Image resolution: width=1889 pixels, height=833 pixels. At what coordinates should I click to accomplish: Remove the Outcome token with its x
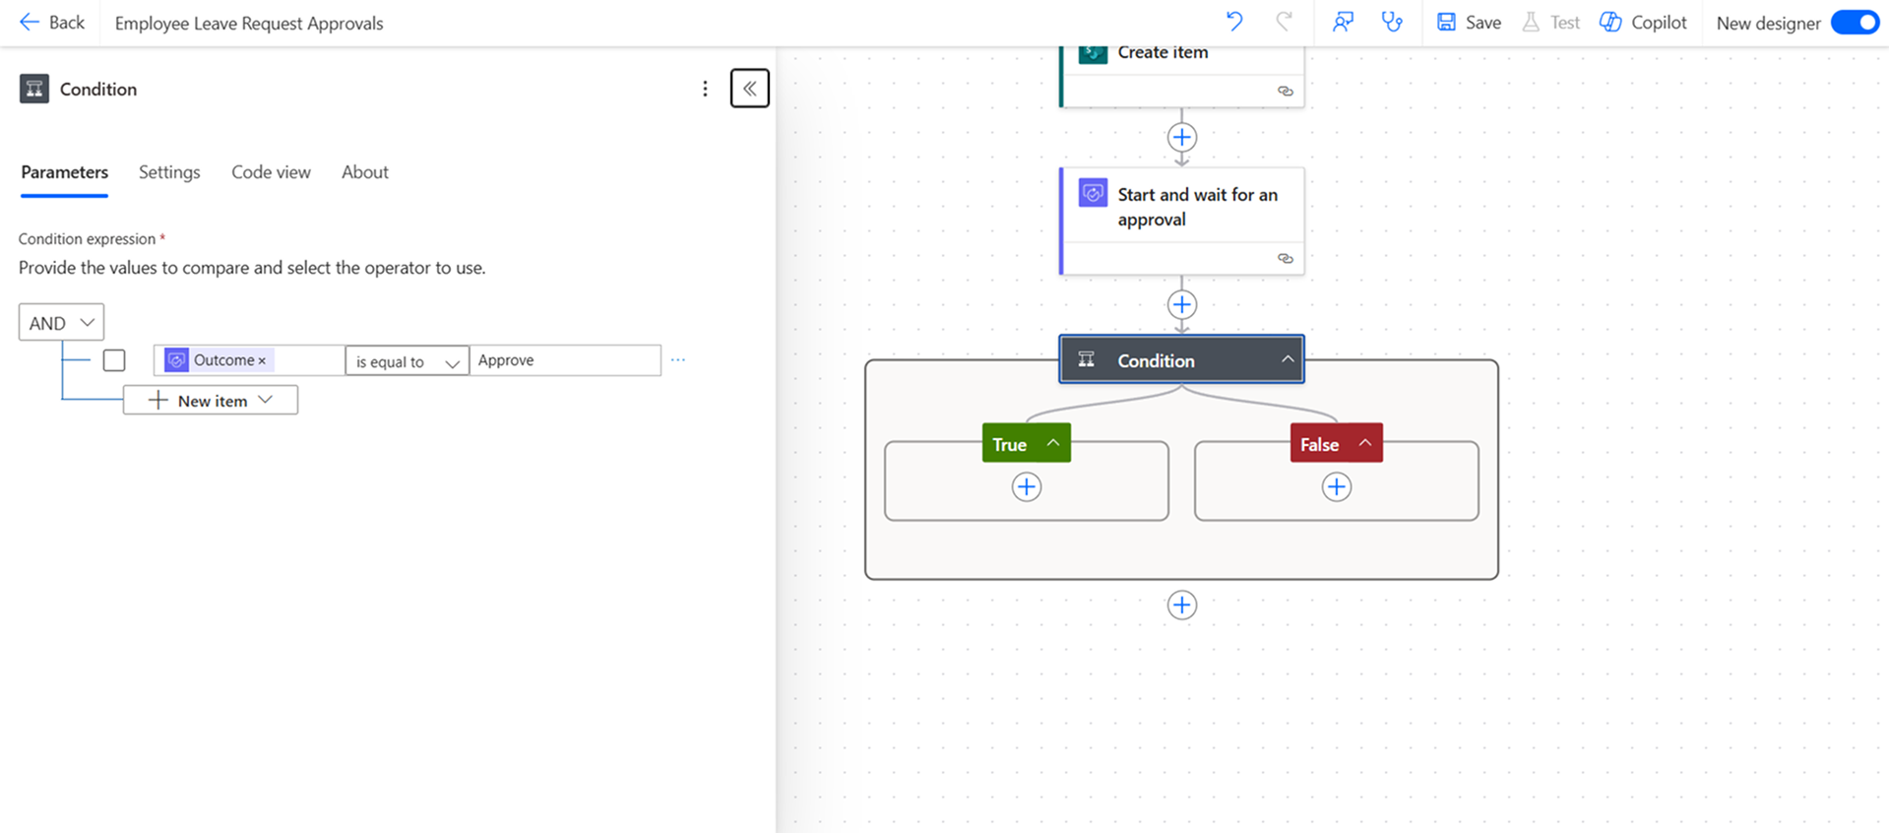coord(263,361)
